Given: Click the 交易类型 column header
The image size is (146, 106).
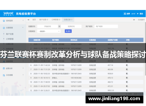Looking at the screenshot, I should coord(93,40).
